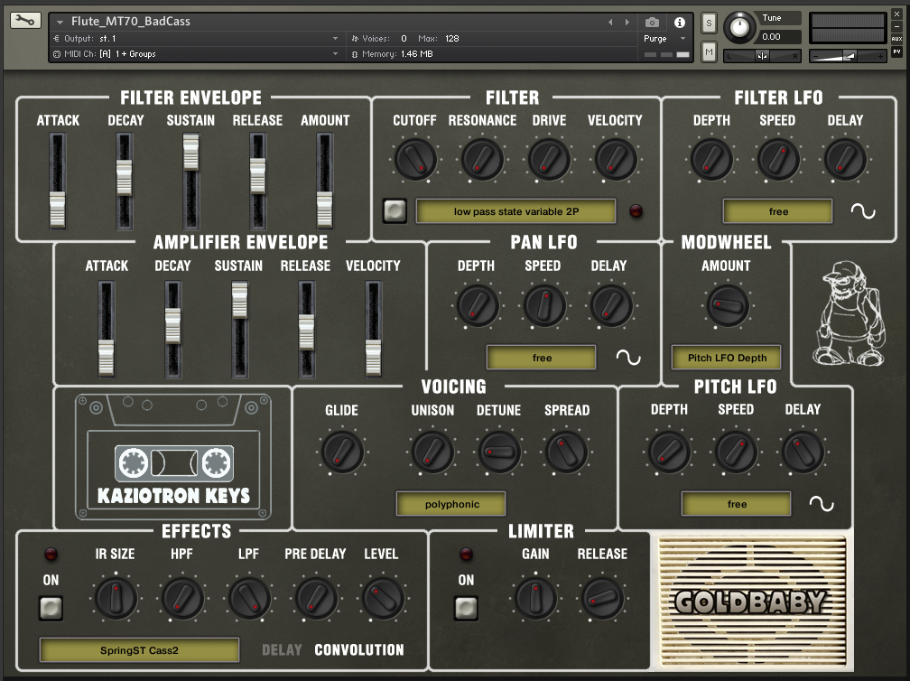Viewport: 910px width, 681px height.
Task: Open the Modwheel target dropdown Pitch LFO Depth
Action: (727, 358)
